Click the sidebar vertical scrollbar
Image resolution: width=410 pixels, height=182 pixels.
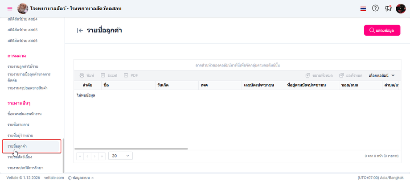coord(63,156)
